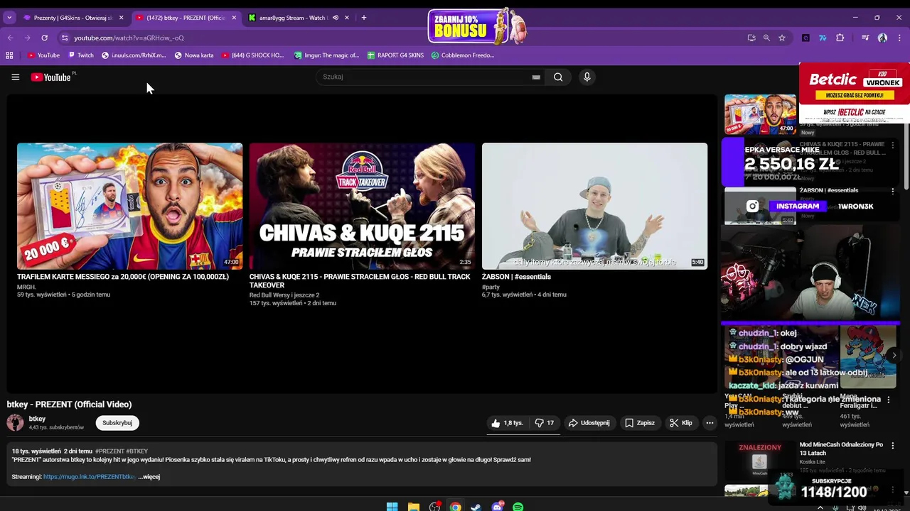Advance the sidebar shelf with the right chevron
The width and height of the screenshot is (910, 511).
(894, 356)
